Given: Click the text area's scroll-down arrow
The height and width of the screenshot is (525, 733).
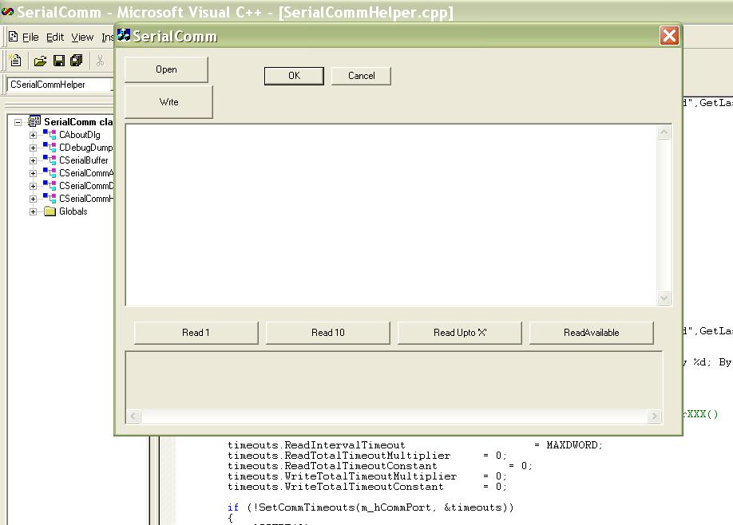Looking at the screenshot, I should click(x=664, y=298).
